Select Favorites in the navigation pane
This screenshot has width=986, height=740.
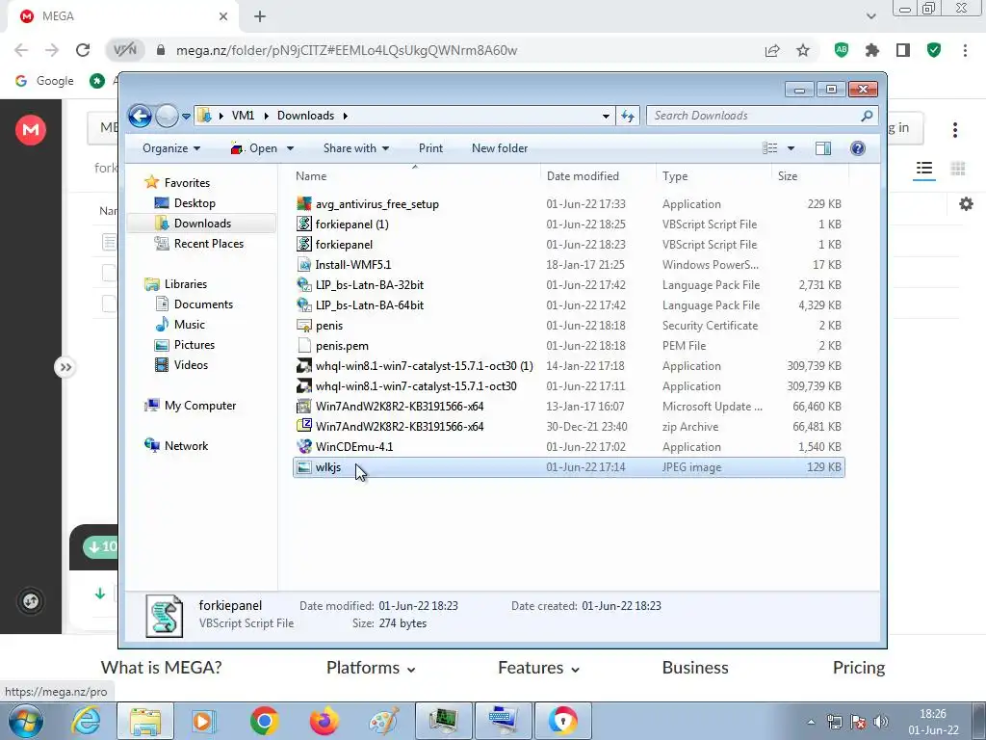click(x=187, y=183)
